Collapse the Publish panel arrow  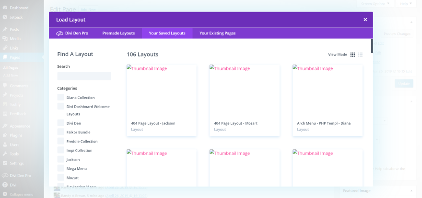(x=411, y=22)
